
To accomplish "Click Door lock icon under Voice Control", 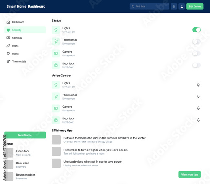I will point(56,120).
